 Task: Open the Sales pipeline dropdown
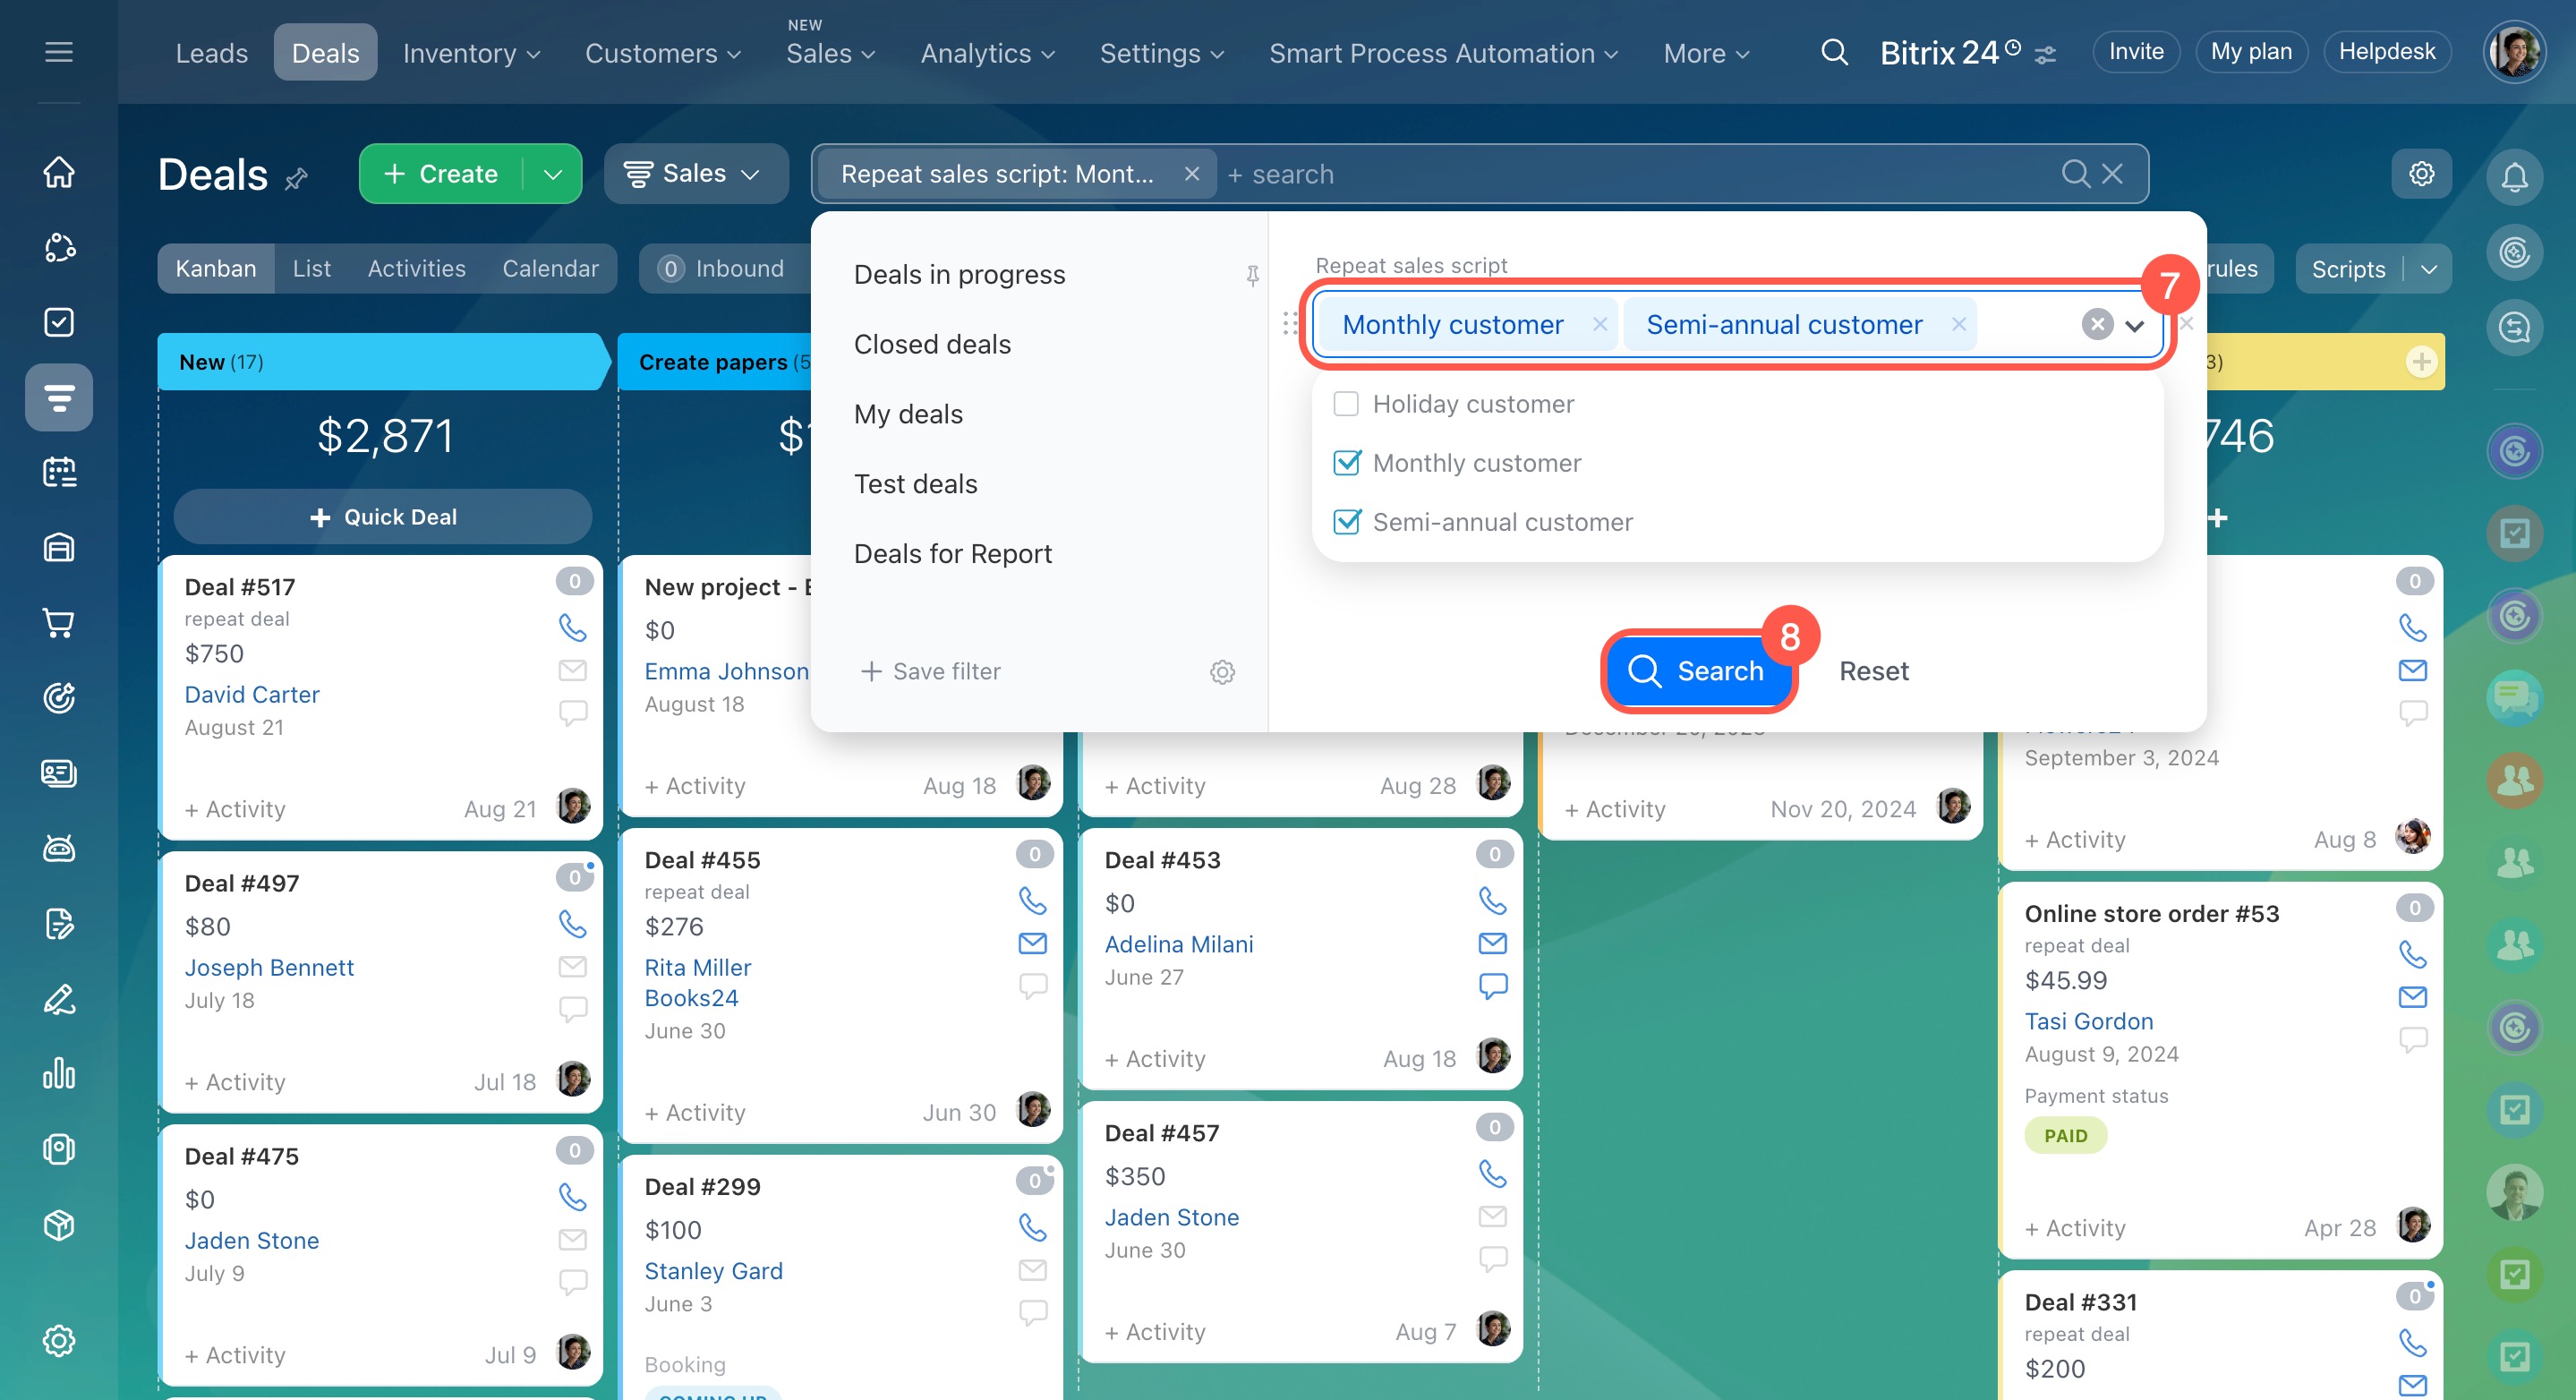click(x=693, y=174)
